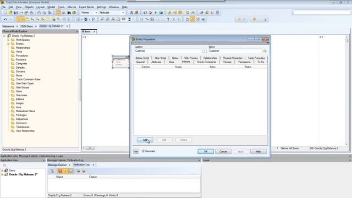Select the User Data Types folder

pos(25,84)
